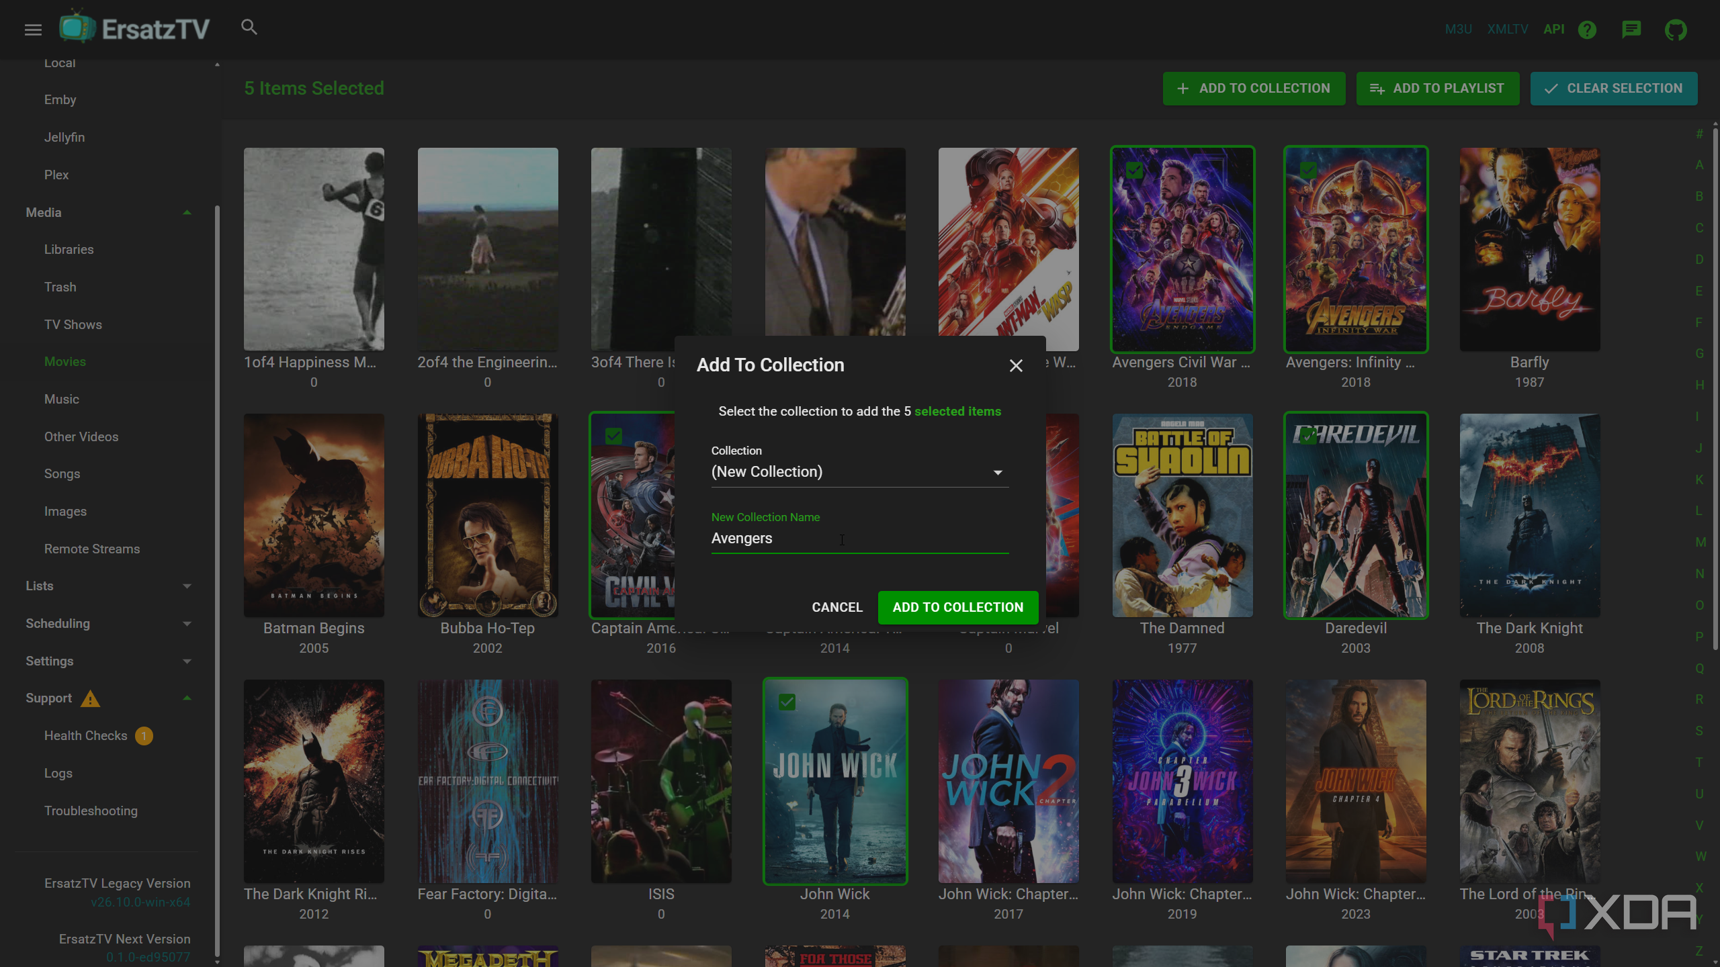Open the v26.10.0-win-x64 version link

[140, 902]
